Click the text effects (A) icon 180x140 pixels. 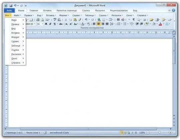(x=83, y=24)
